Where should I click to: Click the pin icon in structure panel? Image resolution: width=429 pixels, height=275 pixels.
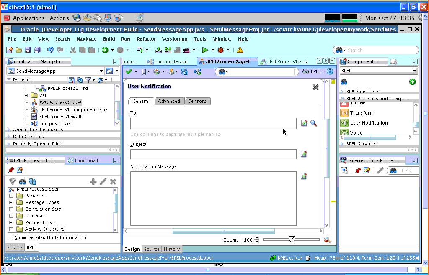[x=11, y=170]
